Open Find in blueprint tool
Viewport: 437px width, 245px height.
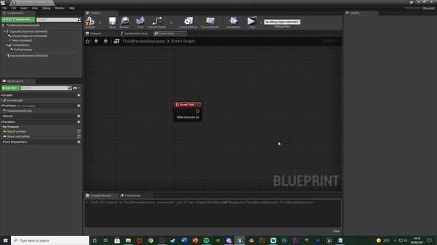(x=140, y=22)
